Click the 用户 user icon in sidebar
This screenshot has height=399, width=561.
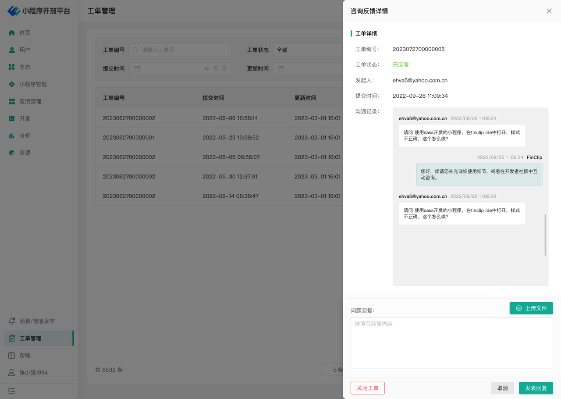(x=12, y=50)
